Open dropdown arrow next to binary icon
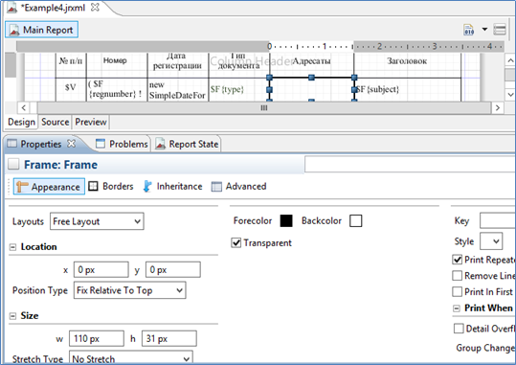Screen dimensions: 516x365 coord(484,30)
